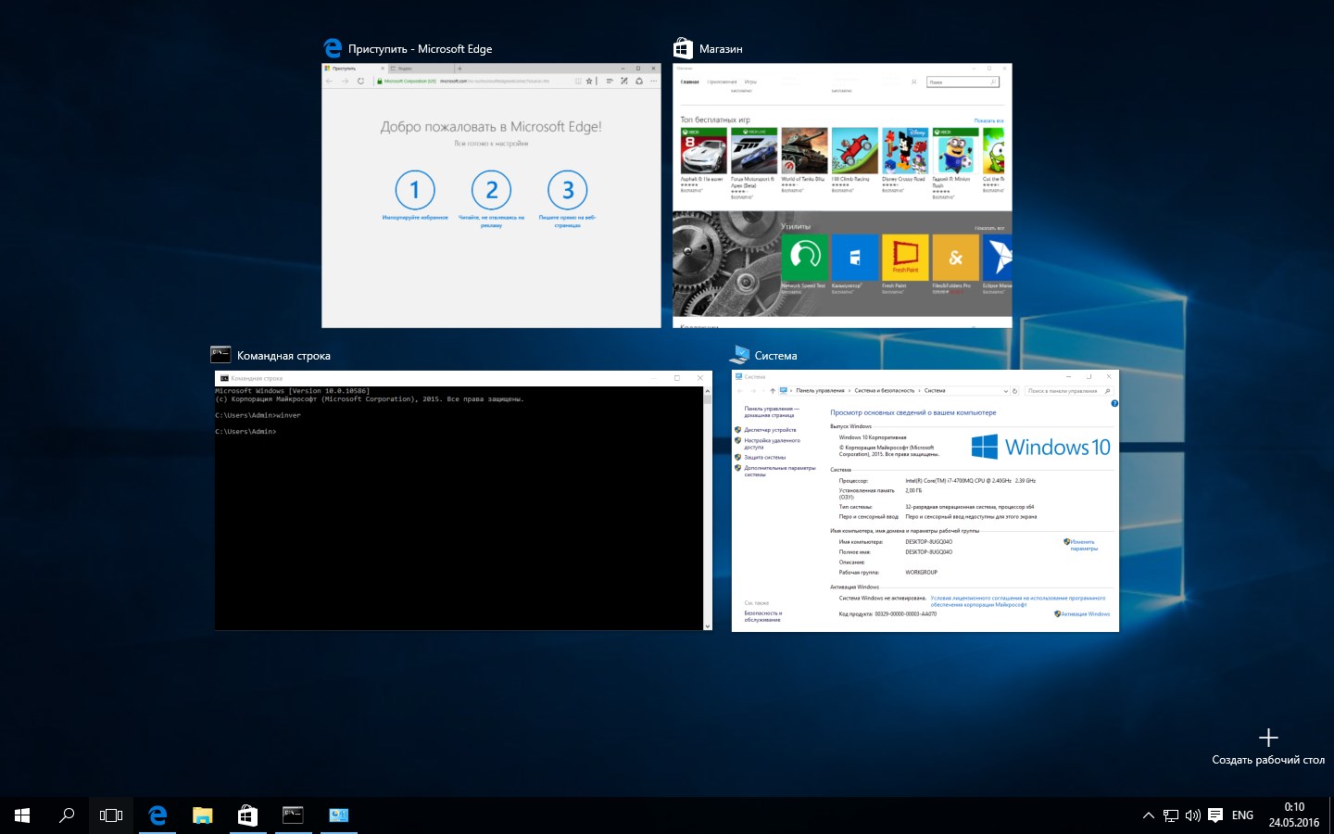This screenshot has width=1334, height=834.
Task: Click Создать рабочий стол to add desktop
Action: tap(1268, 748)
